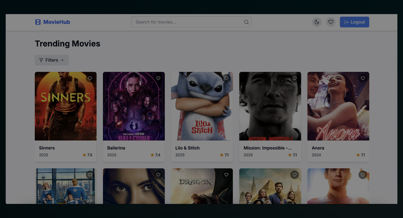
Task: Open the Lilo & Stitch poster
Action: pyautogui.click(x=202, y=106)
